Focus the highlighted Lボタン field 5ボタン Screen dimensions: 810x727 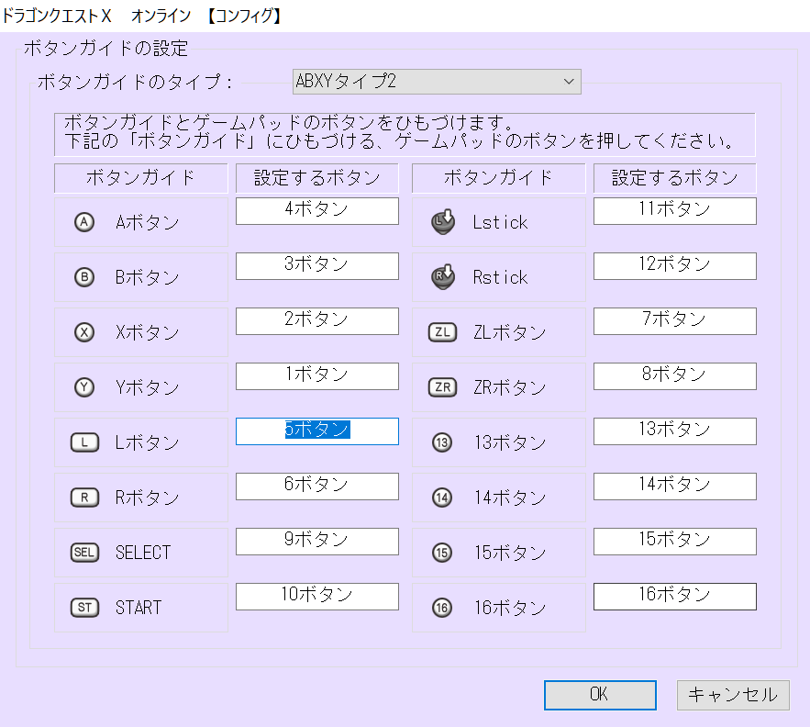click(x=317, y=431)
